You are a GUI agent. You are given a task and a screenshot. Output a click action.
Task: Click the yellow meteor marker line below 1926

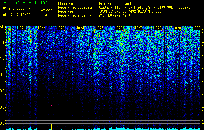point(111,128)
